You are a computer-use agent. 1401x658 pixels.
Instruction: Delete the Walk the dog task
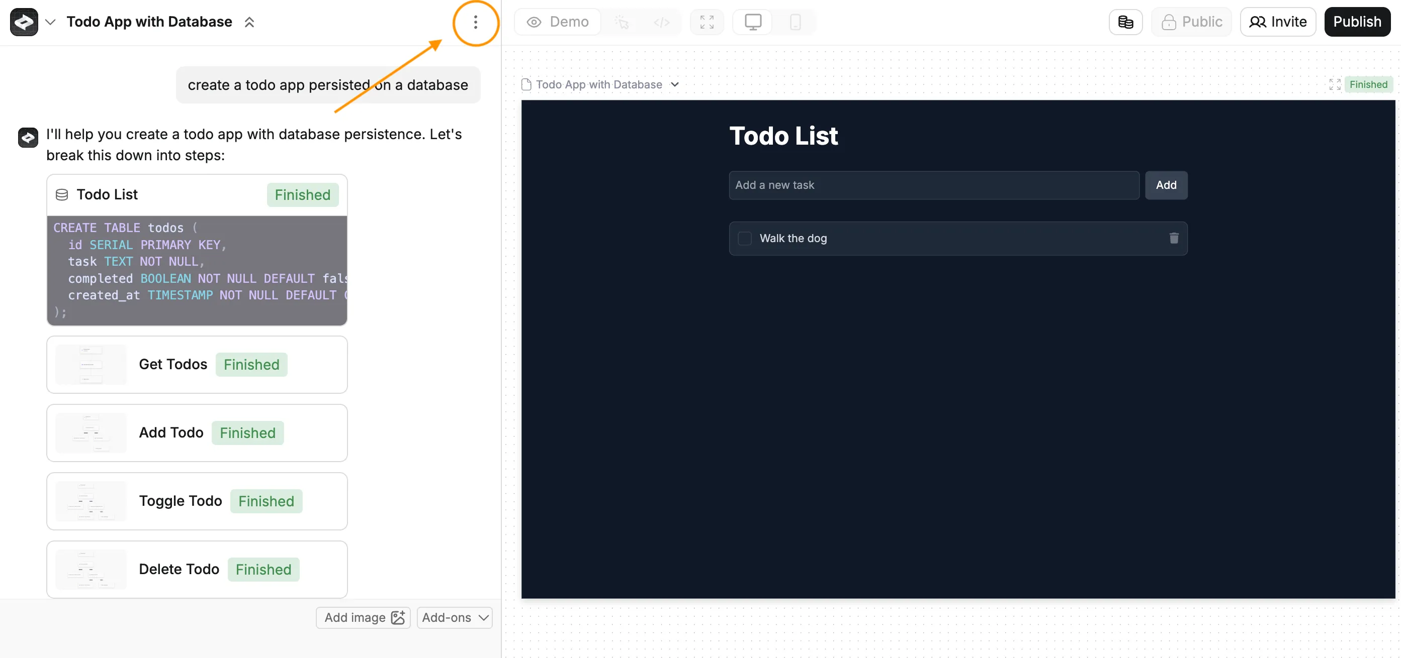(1174, 238)
